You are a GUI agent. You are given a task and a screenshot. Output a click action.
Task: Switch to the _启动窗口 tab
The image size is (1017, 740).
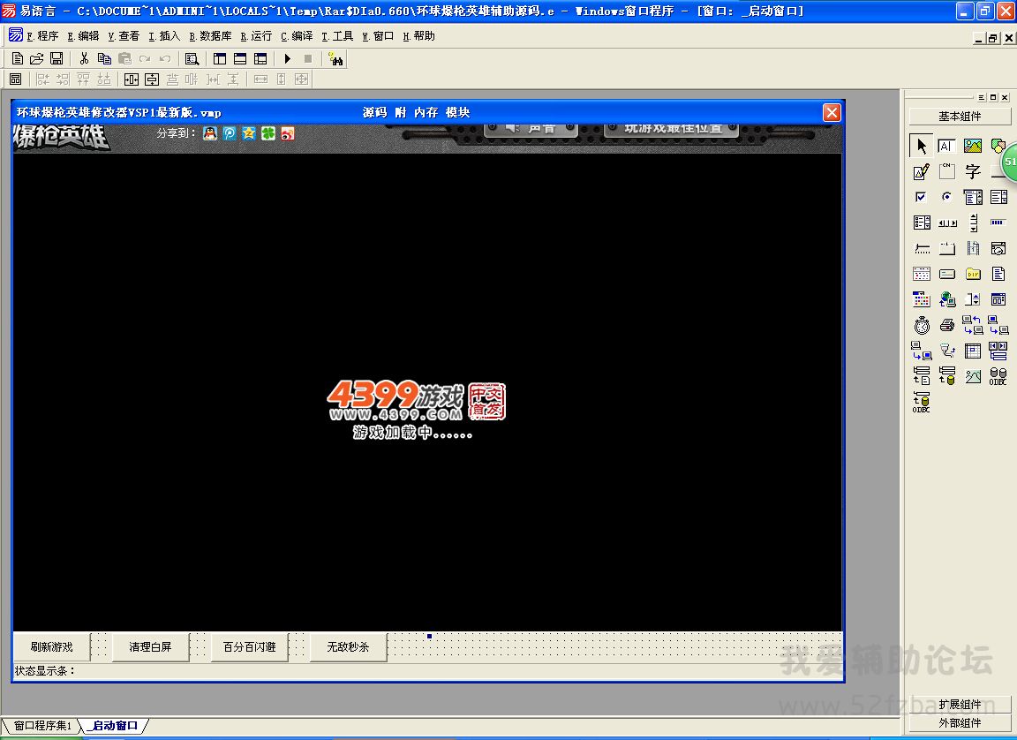pos(115,726)
